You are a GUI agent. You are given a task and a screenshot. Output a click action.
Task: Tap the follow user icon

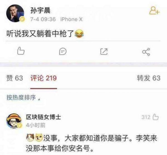tap(154, 10)
